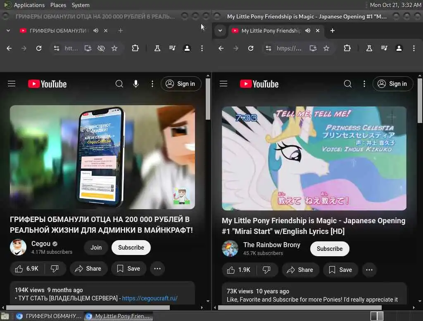423x321 pixels.
Task: Open media controls in left browser toolbar
Action: point(172,48)
